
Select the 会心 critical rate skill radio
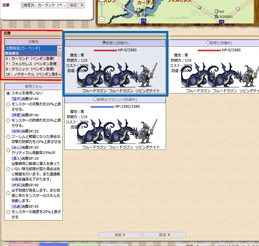tap(8, 150)
